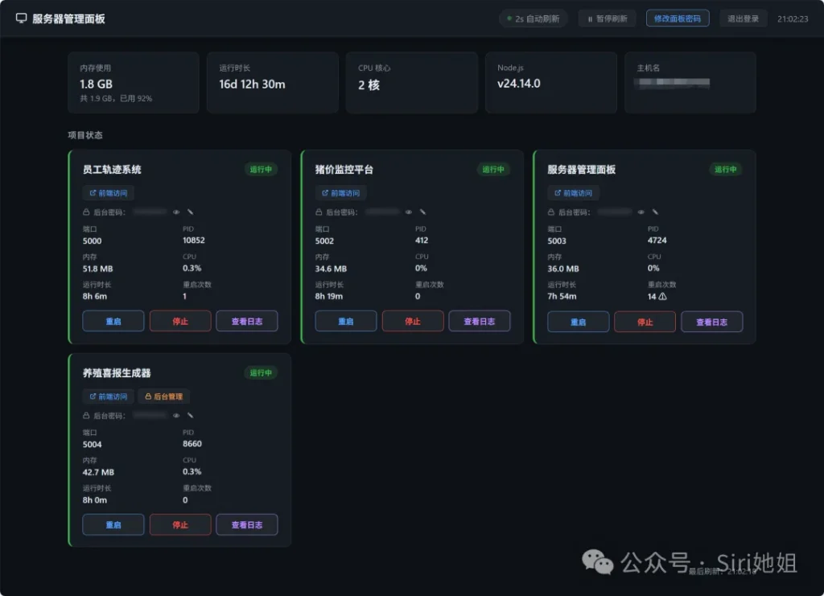Open 前端访问 link for 员工轨迹系统
This screenshot has width=824, height=596.
point(108,193)
